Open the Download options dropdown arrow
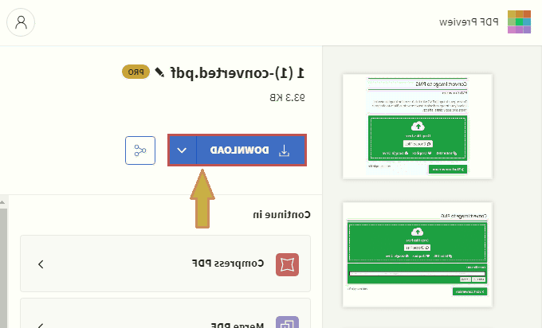 coord(182,150)
